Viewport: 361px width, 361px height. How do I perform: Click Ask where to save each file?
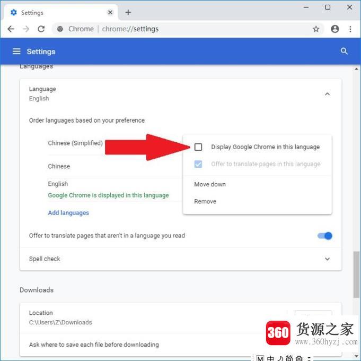(94, 345)
